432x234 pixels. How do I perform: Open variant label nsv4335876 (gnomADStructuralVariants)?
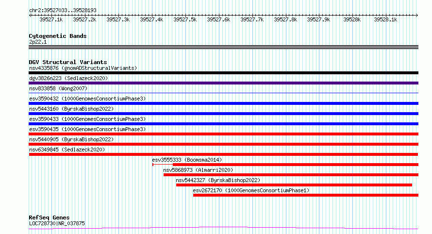[x=83, y=68]
